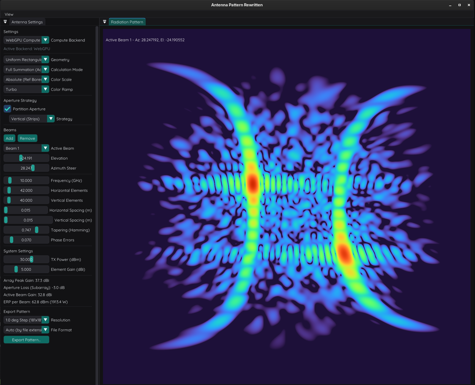Click the Add beam button

[9, 138]
